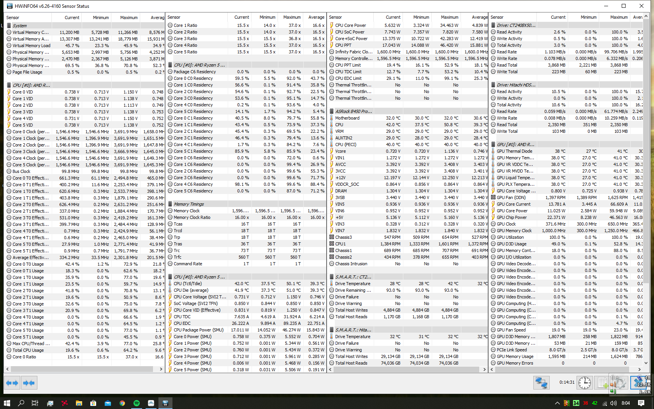Select the Tcas timing row

point(246,224)
